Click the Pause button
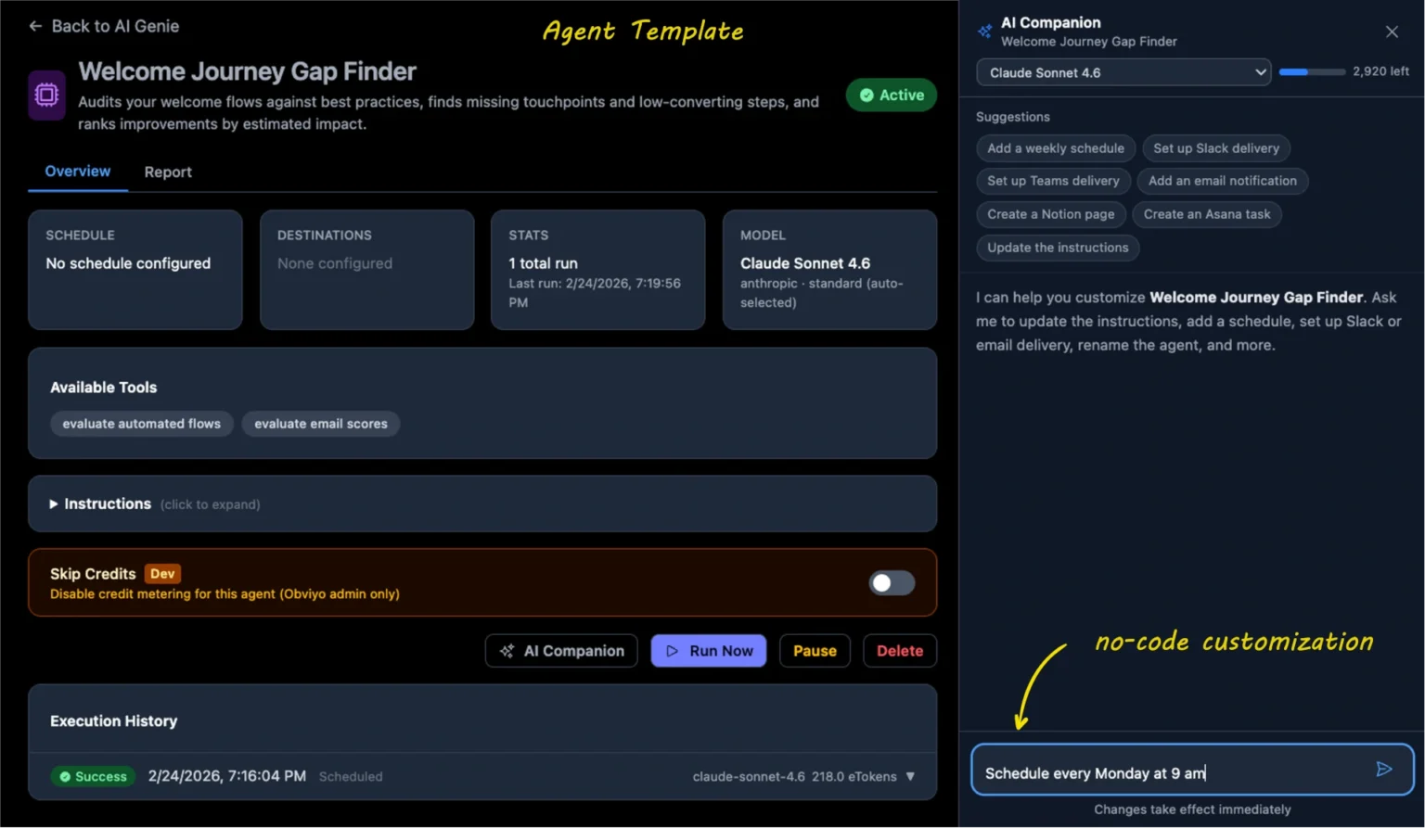Image resolution: width=1425 pixels, height=828 pixels. click(x=814, y=650)
